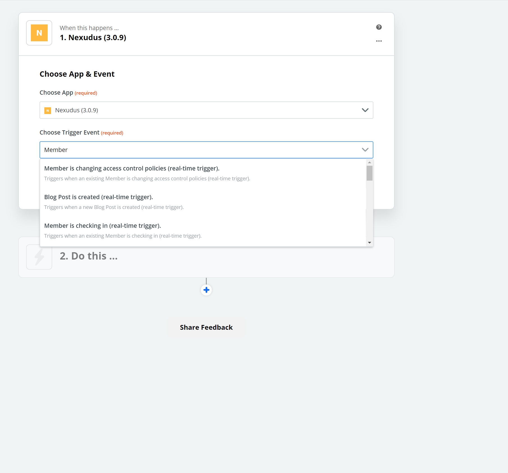Click the Share Feedback button
The width and height of the screenshot is (508, 473).
tap(206, 328)
